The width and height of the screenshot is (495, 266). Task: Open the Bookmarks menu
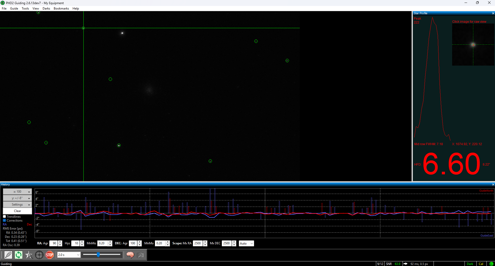61,8
